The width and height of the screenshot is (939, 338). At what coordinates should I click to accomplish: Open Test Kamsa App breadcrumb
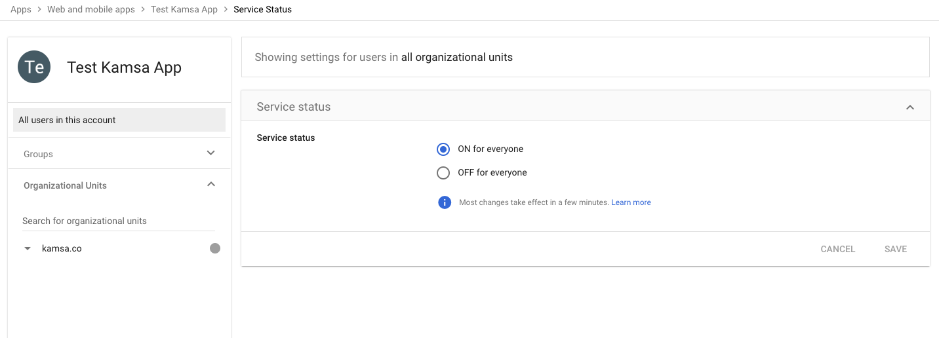click(x=184, y=10)
